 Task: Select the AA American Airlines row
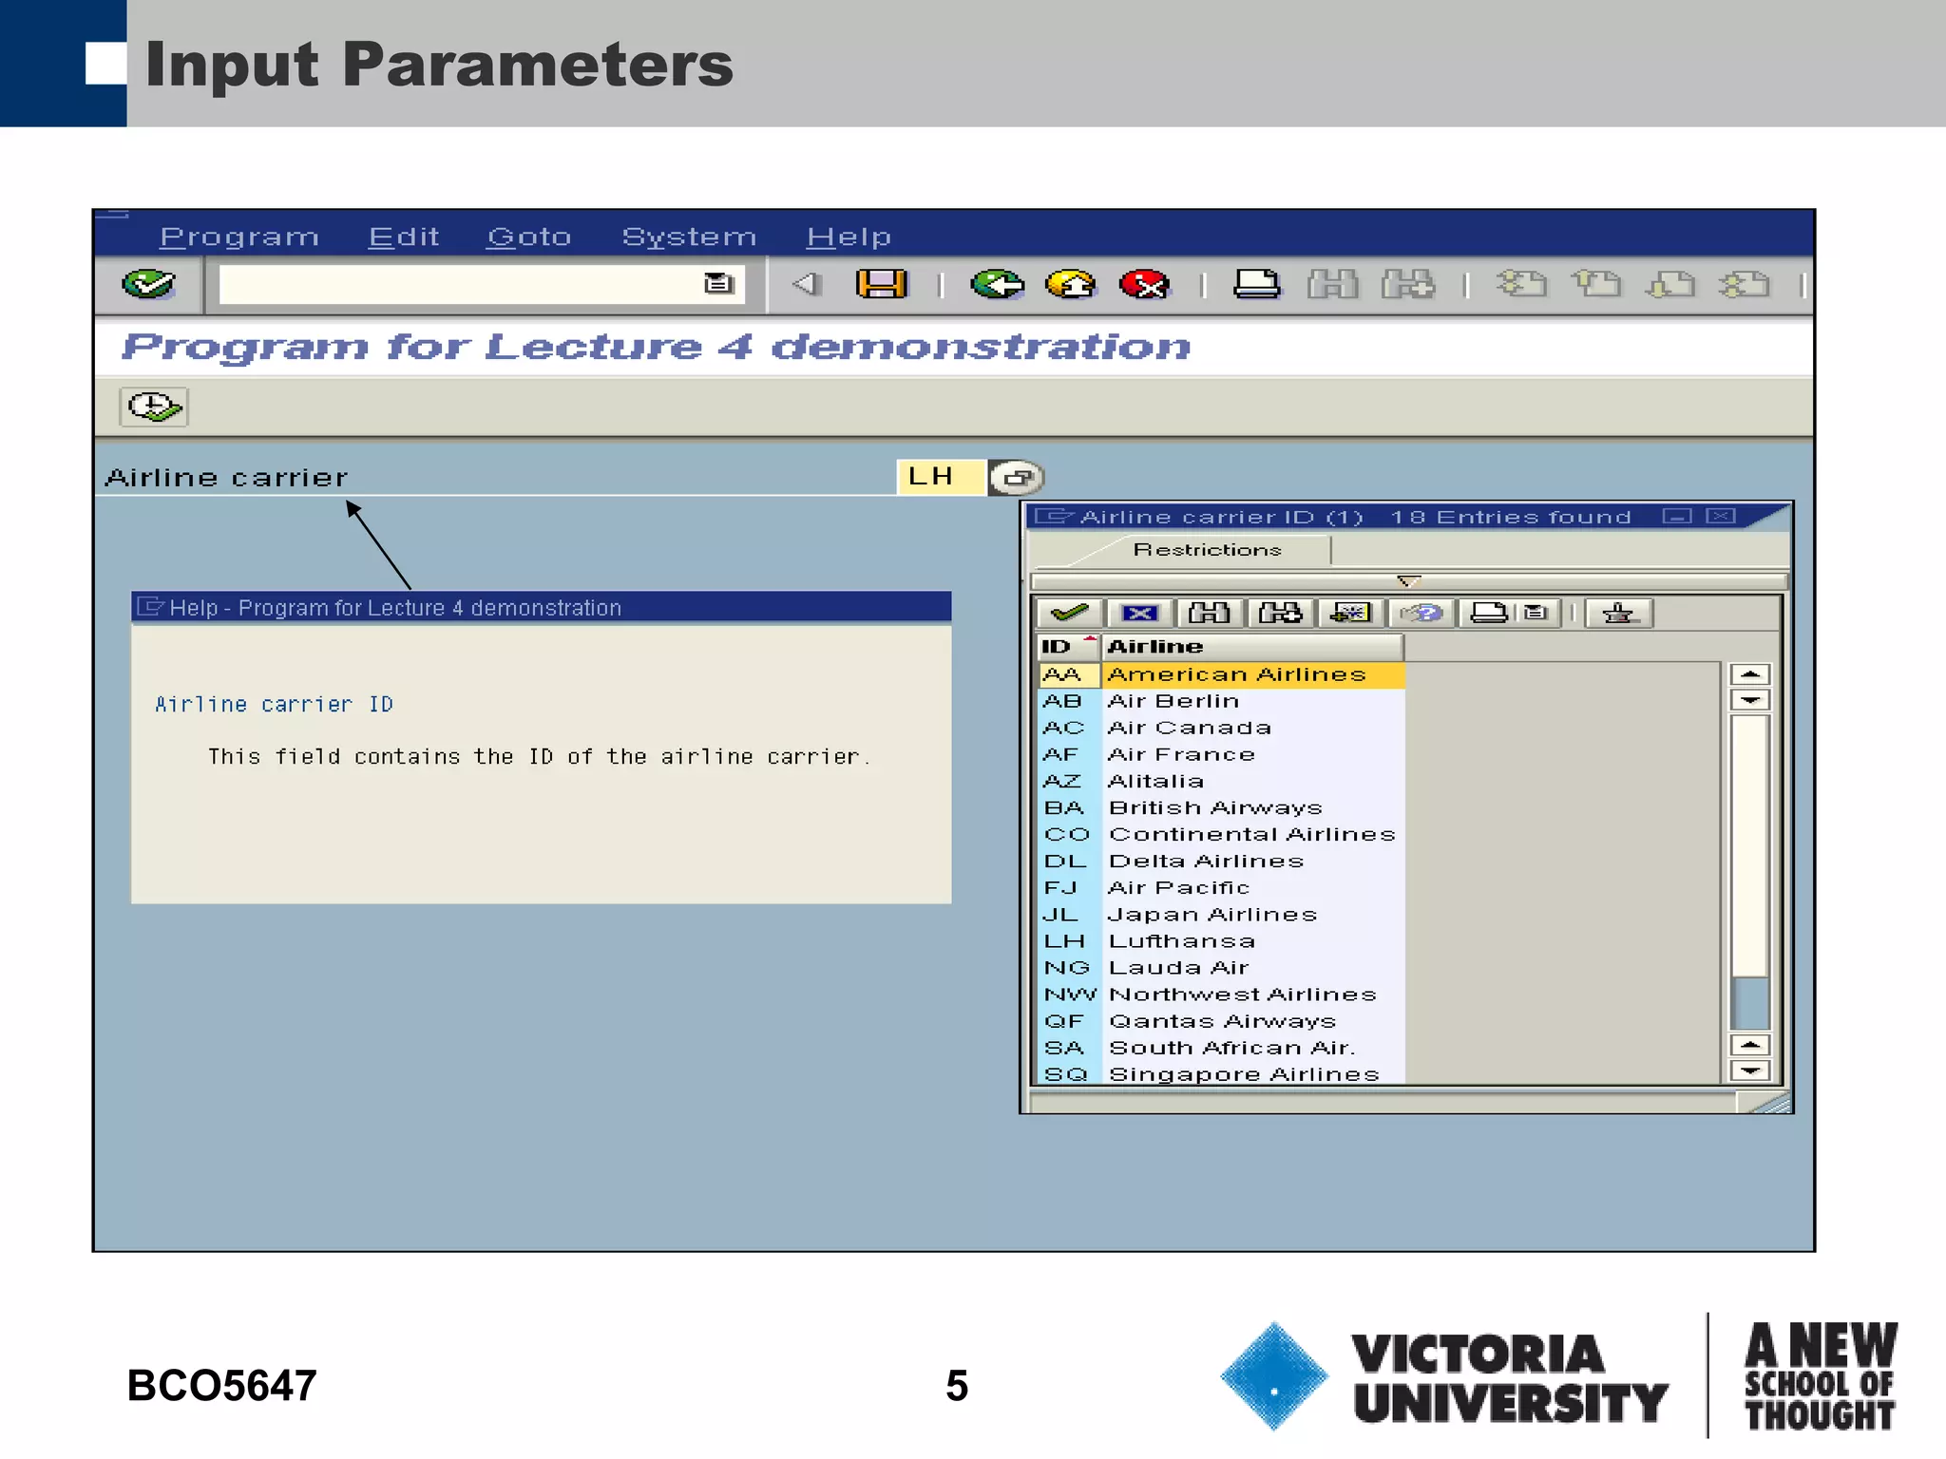click(x=1222, y=674)
